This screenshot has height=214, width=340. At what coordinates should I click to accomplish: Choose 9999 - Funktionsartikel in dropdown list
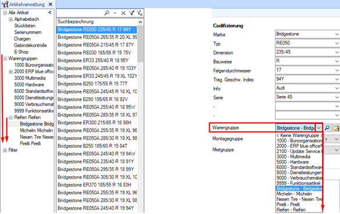pyautogui.click(x=299, y=183)
